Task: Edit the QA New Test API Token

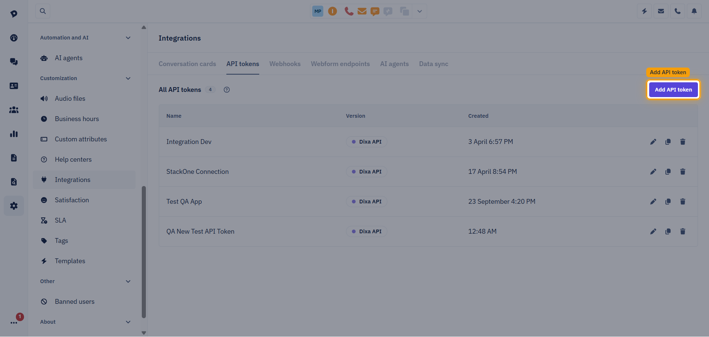Action: point(653,231)
